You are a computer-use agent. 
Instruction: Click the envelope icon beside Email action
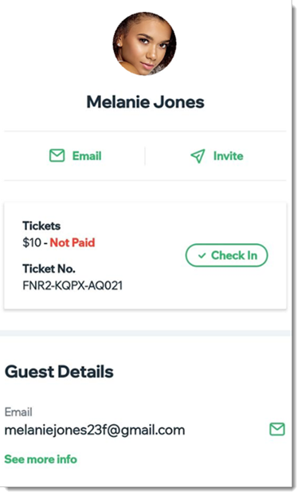click(57, 155)
